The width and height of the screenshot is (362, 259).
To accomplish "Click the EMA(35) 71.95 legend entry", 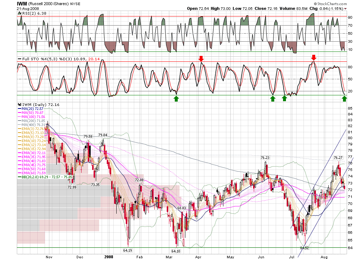I will click(32, 157).
